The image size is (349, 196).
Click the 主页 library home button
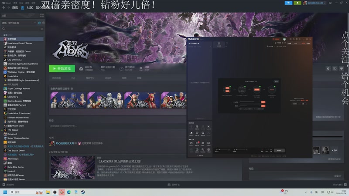click(x=20, y=15)
